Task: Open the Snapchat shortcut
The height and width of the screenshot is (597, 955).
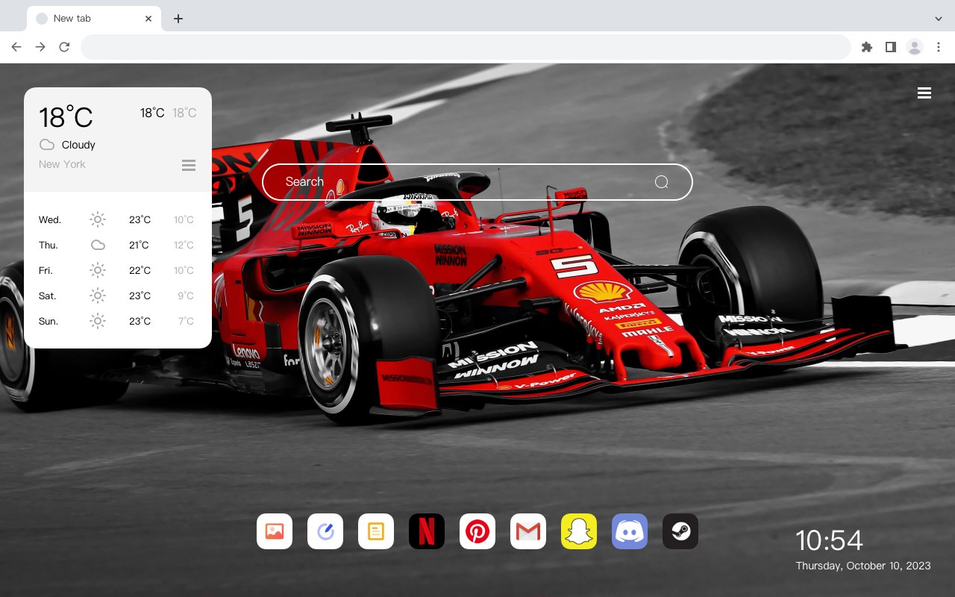Action: point(579,531)
